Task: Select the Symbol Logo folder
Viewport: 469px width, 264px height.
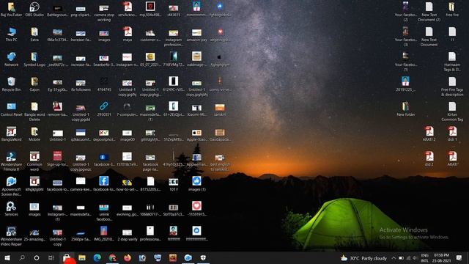Action: [34, 57]
